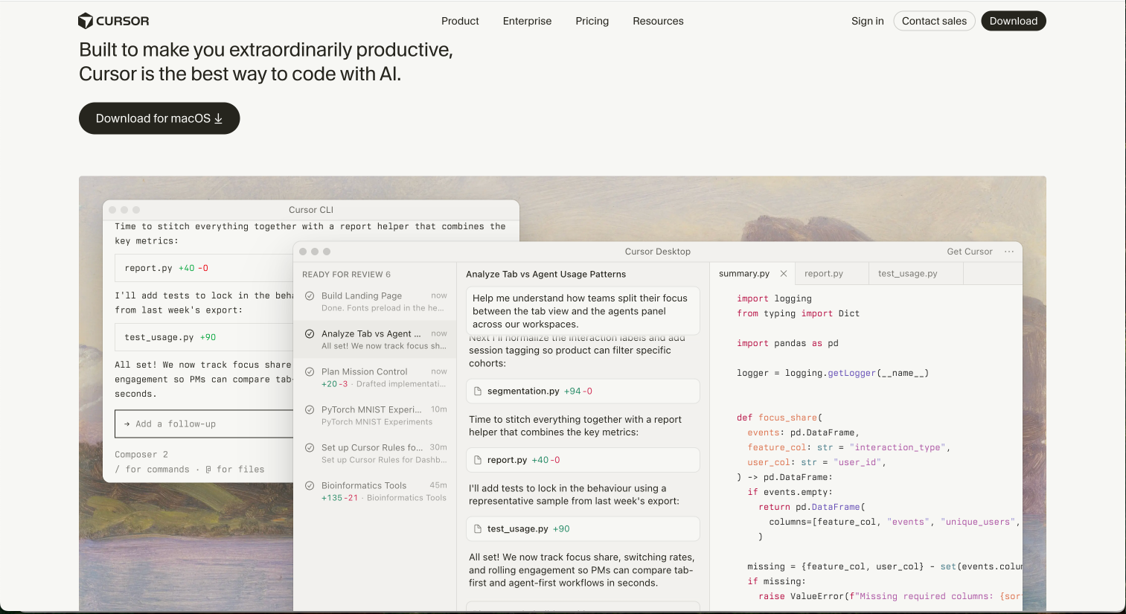
Task: Click the download arrow icon in macOS button
Action: (x=218, y=118)
